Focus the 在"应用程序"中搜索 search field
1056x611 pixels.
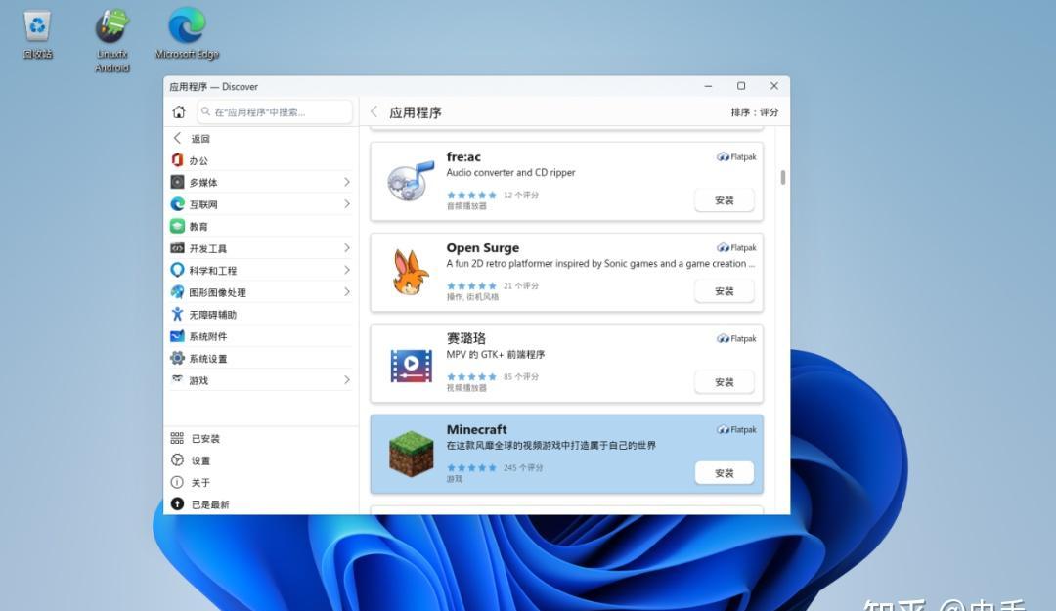[275, 111]
